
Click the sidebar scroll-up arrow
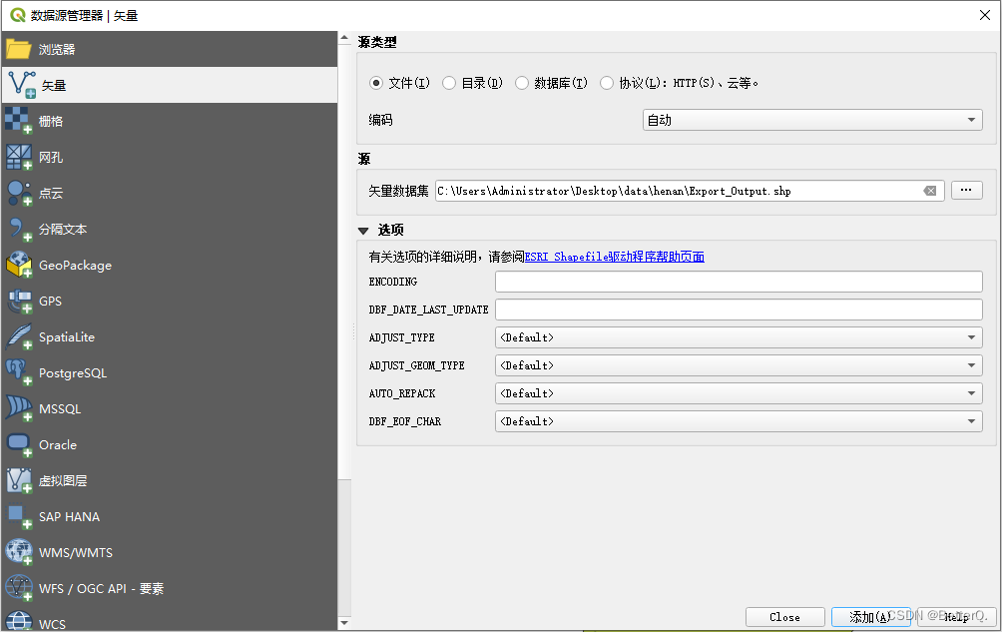coord(344,38)
